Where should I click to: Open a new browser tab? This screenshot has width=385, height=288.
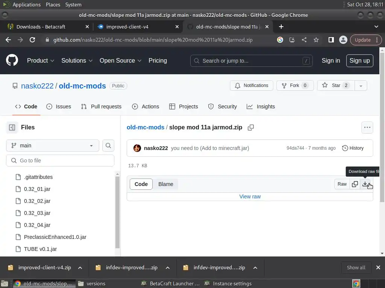pyautogui.click(x=281, y=27)
